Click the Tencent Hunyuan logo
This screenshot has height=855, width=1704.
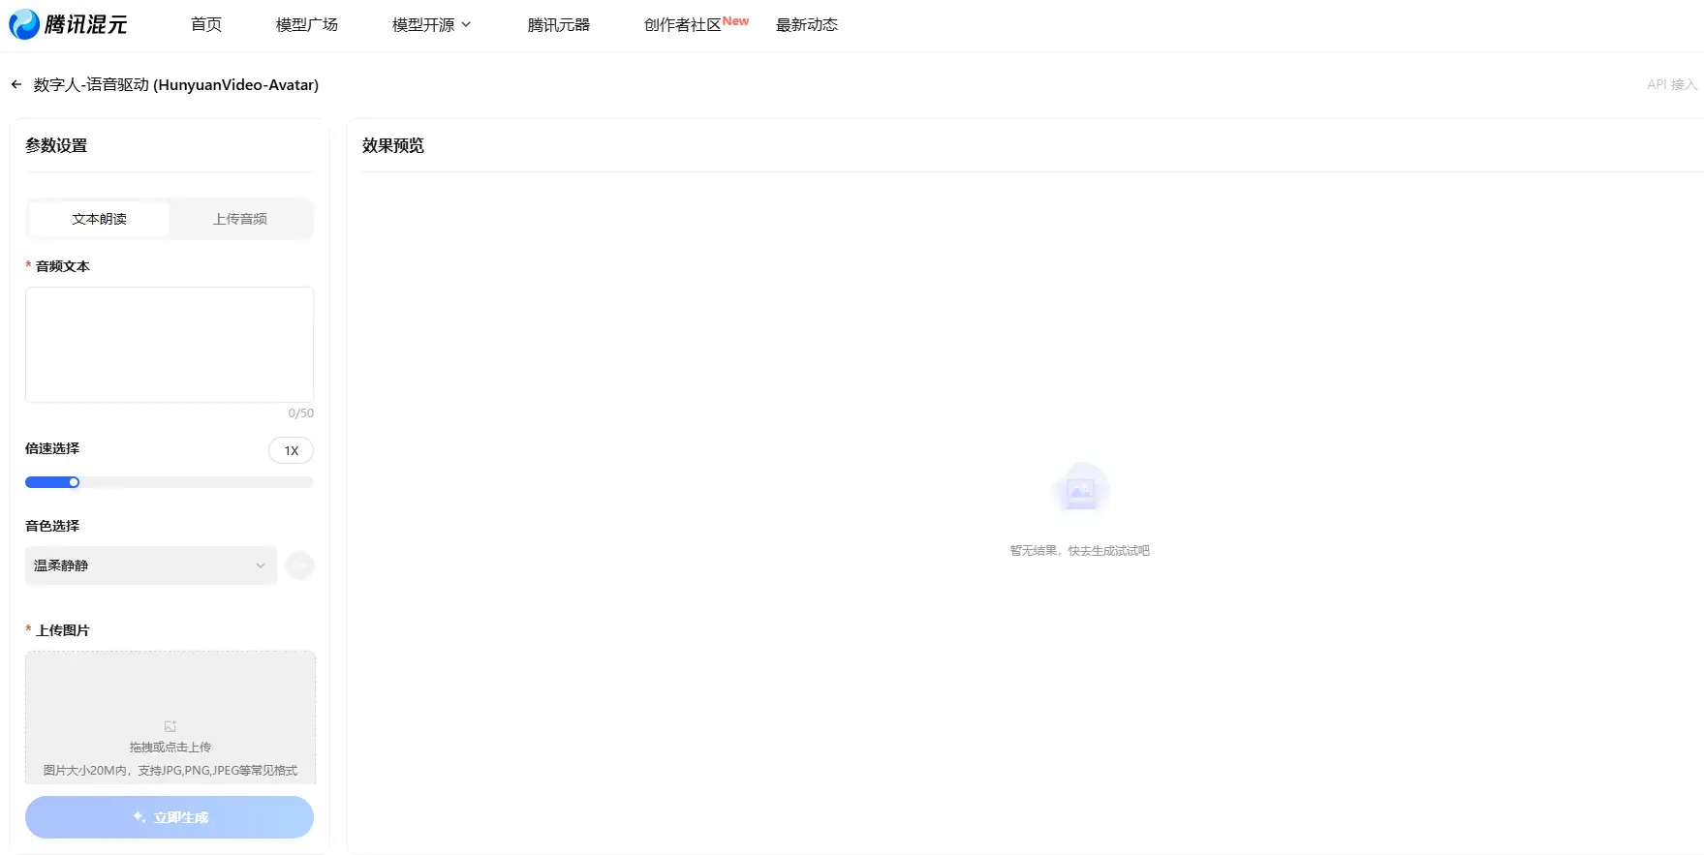click(x=68, y=24)
